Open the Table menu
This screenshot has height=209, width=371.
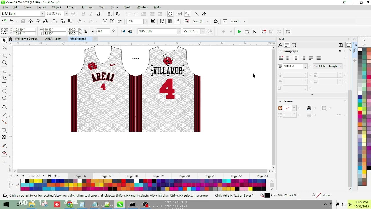(114, 7)
